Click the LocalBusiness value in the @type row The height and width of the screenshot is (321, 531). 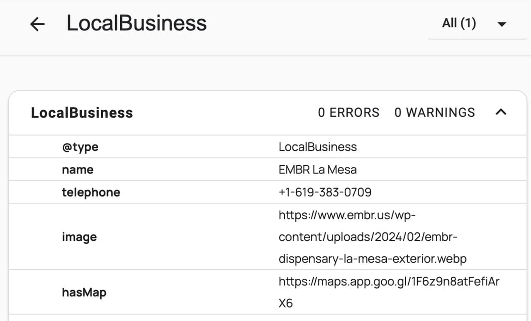coord(317,147)
